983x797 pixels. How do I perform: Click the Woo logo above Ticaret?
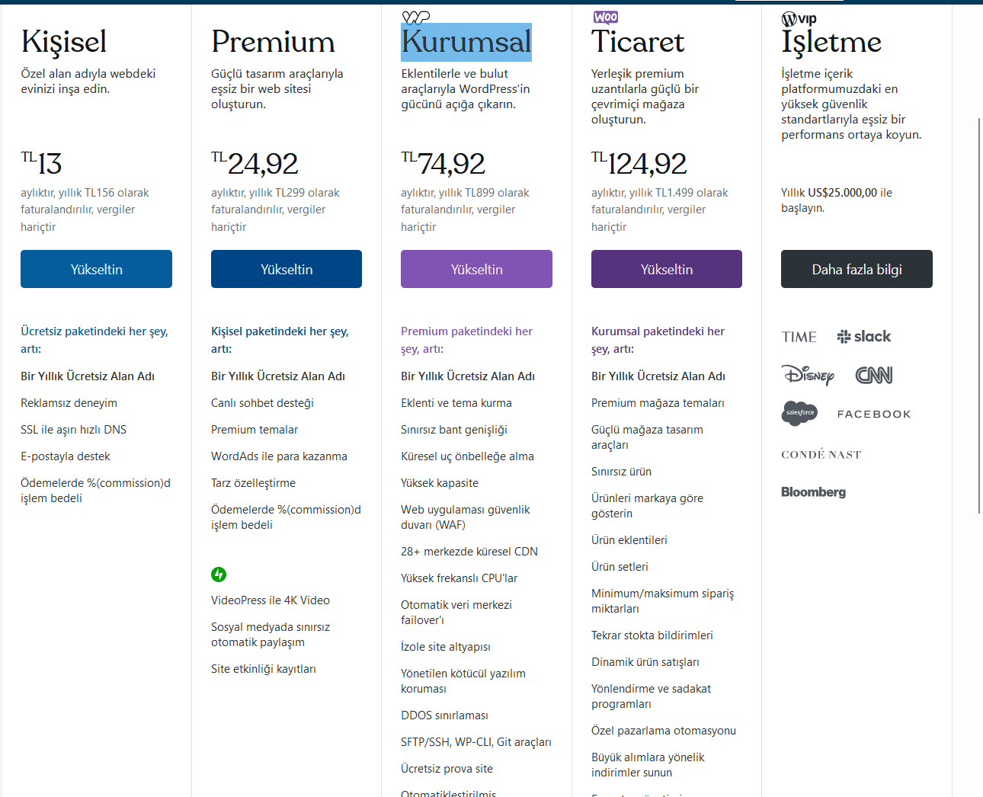coord(606,17)
